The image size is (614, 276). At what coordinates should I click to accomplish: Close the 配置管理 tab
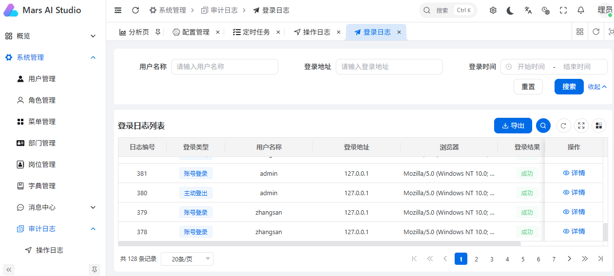coord(218,32)
